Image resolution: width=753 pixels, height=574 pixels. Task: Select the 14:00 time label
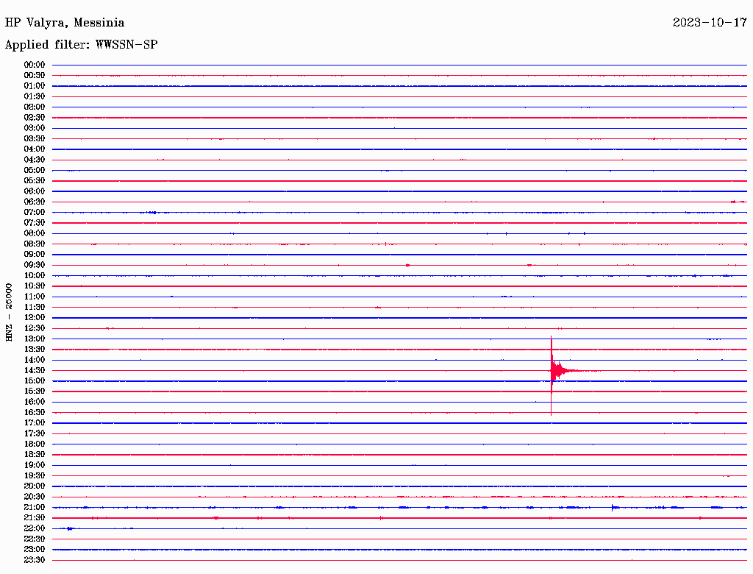[x=35, y=360]
